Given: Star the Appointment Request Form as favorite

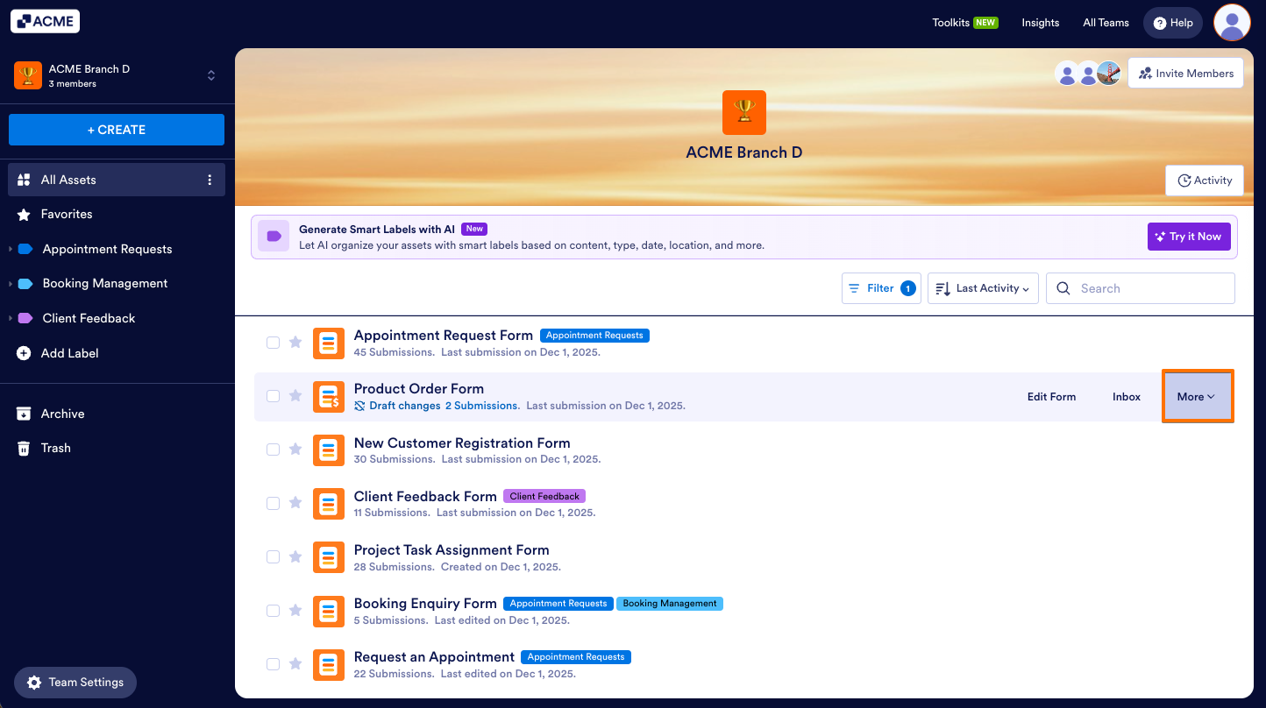Looking at the screenshot, I should click(x=295, y=342).
